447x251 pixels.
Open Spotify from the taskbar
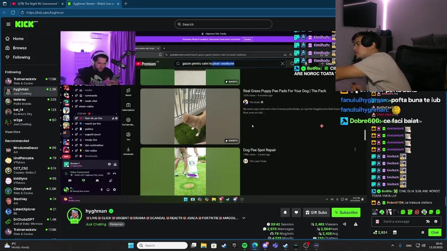(x=244, y=245)
